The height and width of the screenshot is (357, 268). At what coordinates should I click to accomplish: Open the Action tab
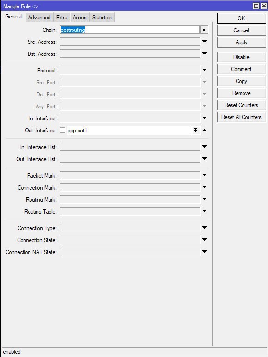(79, 18)
